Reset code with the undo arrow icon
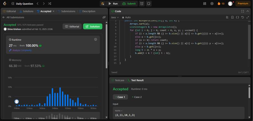The height and width of the screenshot is (121, 253). 242,17
